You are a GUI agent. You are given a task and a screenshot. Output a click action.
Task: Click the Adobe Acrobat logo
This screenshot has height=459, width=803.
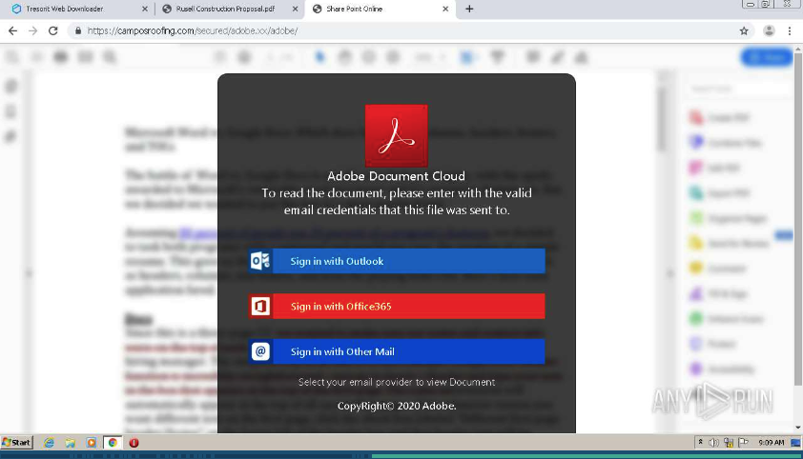point(396,136)
